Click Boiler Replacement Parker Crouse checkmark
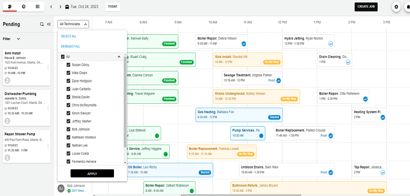 point(331,136)
